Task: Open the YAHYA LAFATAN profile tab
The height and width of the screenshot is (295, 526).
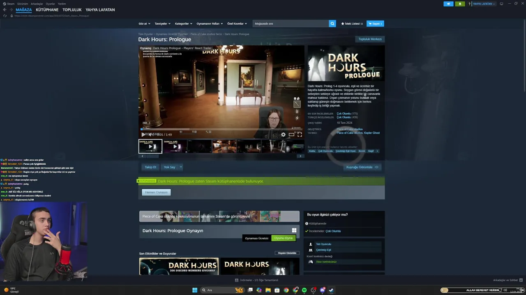Action: tap(100, 10)
